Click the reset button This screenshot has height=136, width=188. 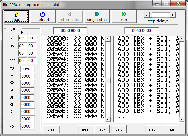[86, 129]
